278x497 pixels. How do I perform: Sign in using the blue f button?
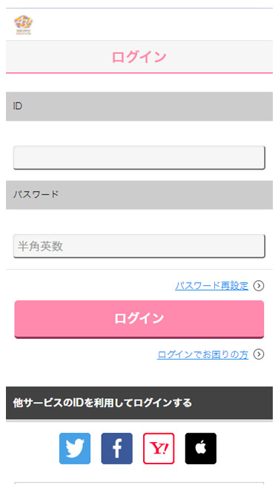[116, 449]
